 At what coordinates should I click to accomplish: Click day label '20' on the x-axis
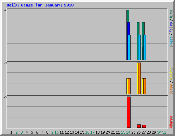108,132
